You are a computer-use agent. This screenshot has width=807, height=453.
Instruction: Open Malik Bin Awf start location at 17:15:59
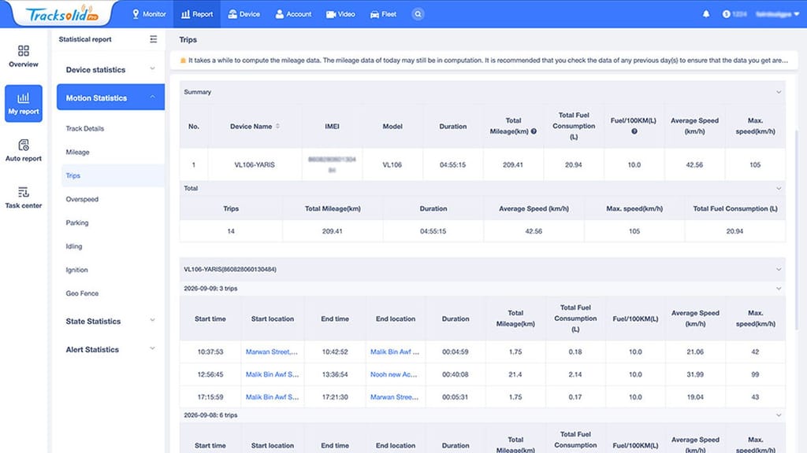tap(272, 397)
